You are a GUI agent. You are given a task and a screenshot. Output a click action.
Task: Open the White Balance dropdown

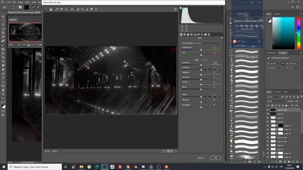pos(207,43)
